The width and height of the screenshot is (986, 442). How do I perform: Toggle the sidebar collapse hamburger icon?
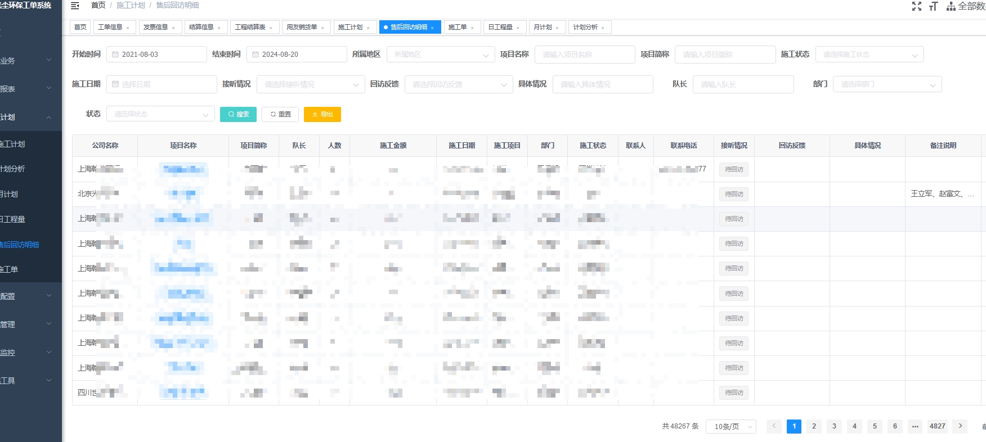(75, 6)
